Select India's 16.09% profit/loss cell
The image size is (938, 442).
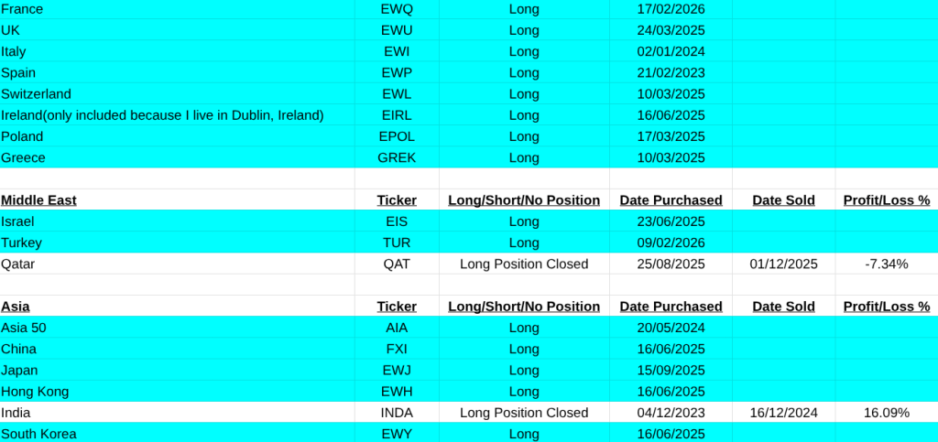pos(886,413)
